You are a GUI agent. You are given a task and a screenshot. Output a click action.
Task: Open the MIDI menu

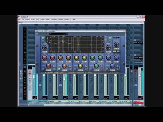tap(37, 20)
